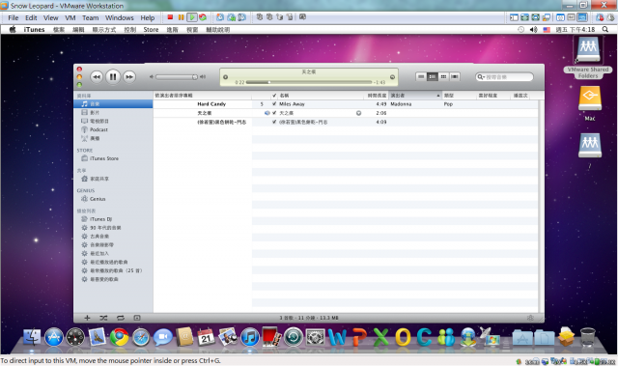This screenshot has height=366, width=618.
Task: Suspend the VM with the pause icon
Action: coord(181,17)
